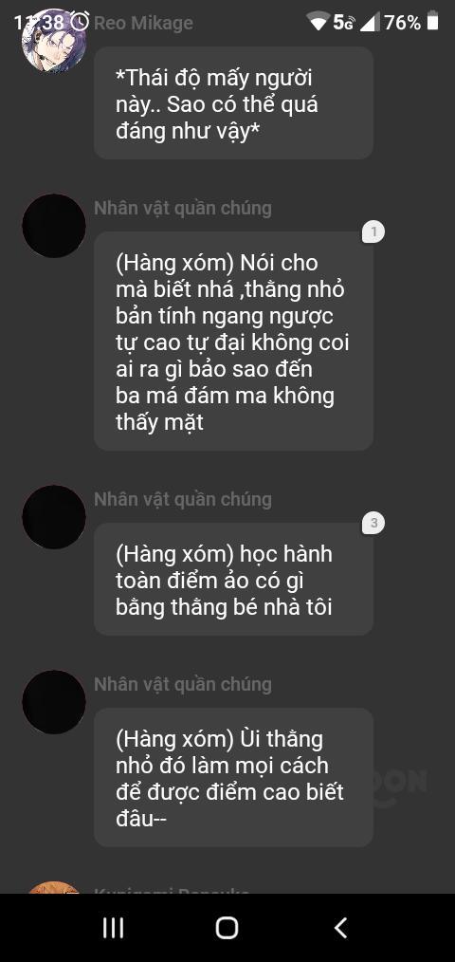Select the message 'học hành toàn điểm ảo'
455x962 pixels.
pyautogui.click(x=233, y=579)
